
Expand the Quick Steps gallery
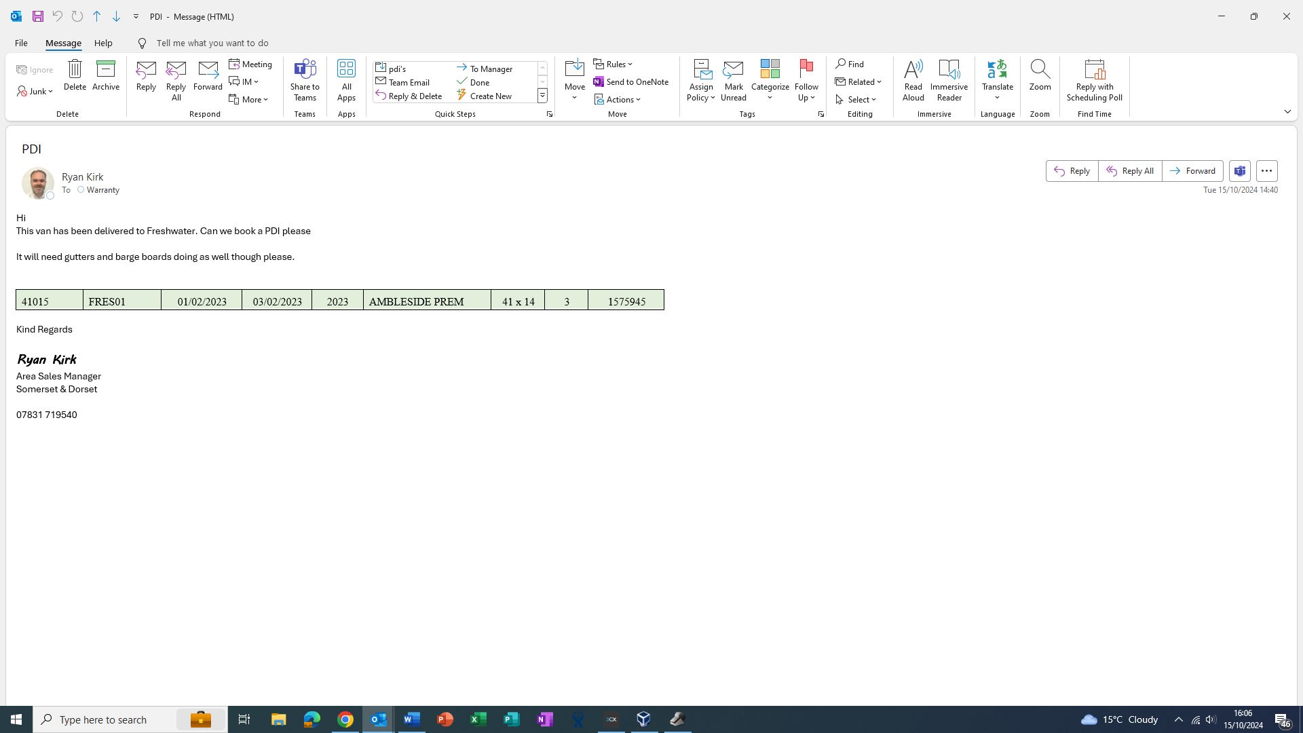pyautogui.click(x=542, y=96)
